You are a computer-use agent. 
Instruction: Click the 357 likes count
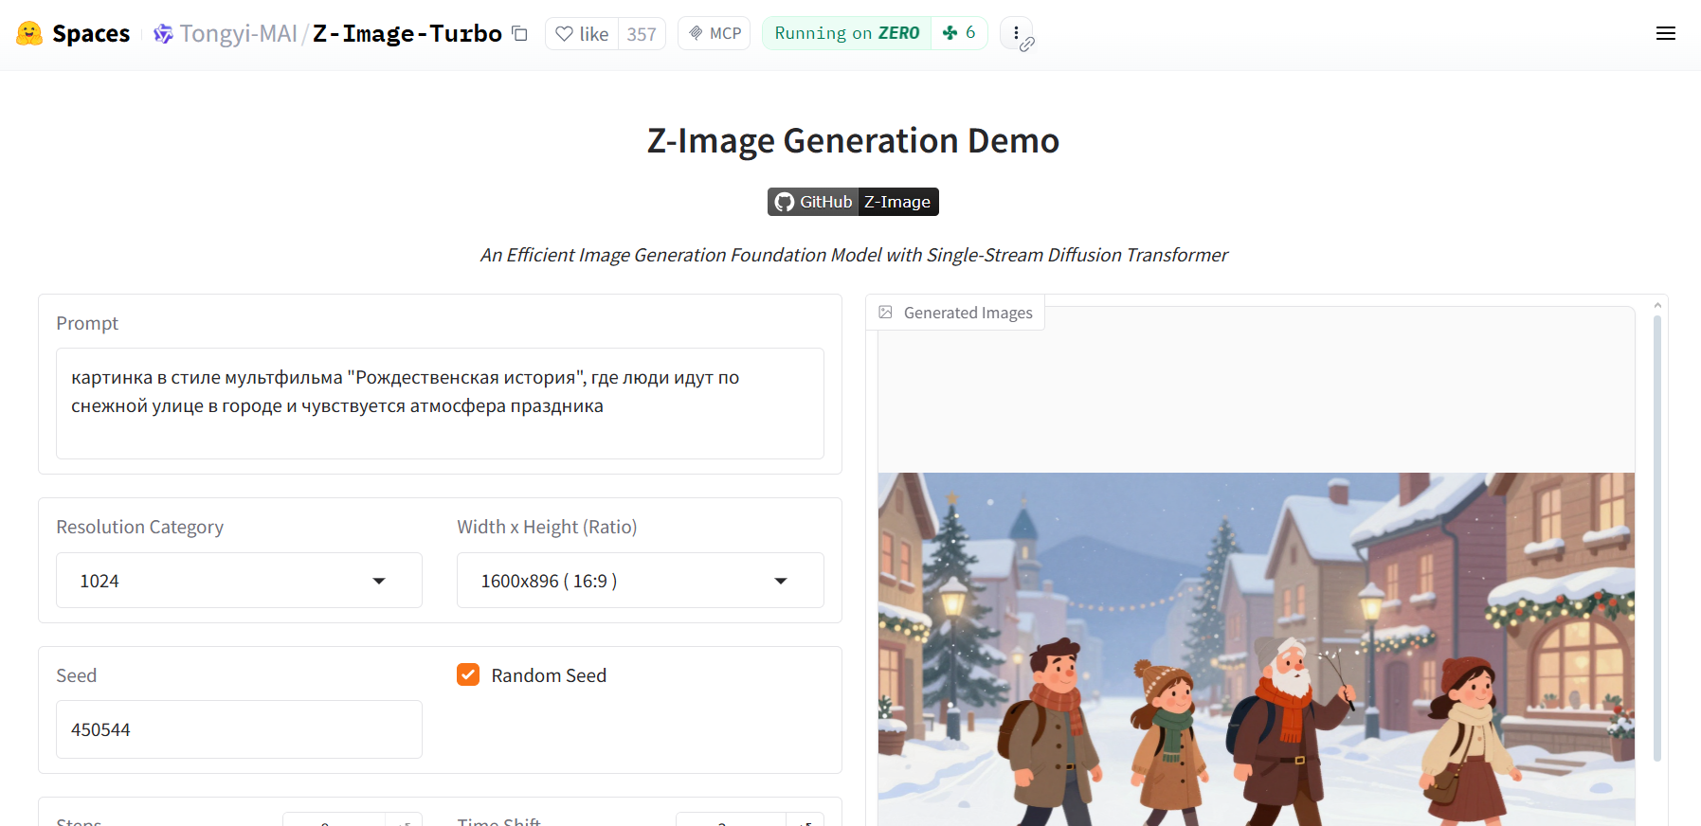click(642, 34)
